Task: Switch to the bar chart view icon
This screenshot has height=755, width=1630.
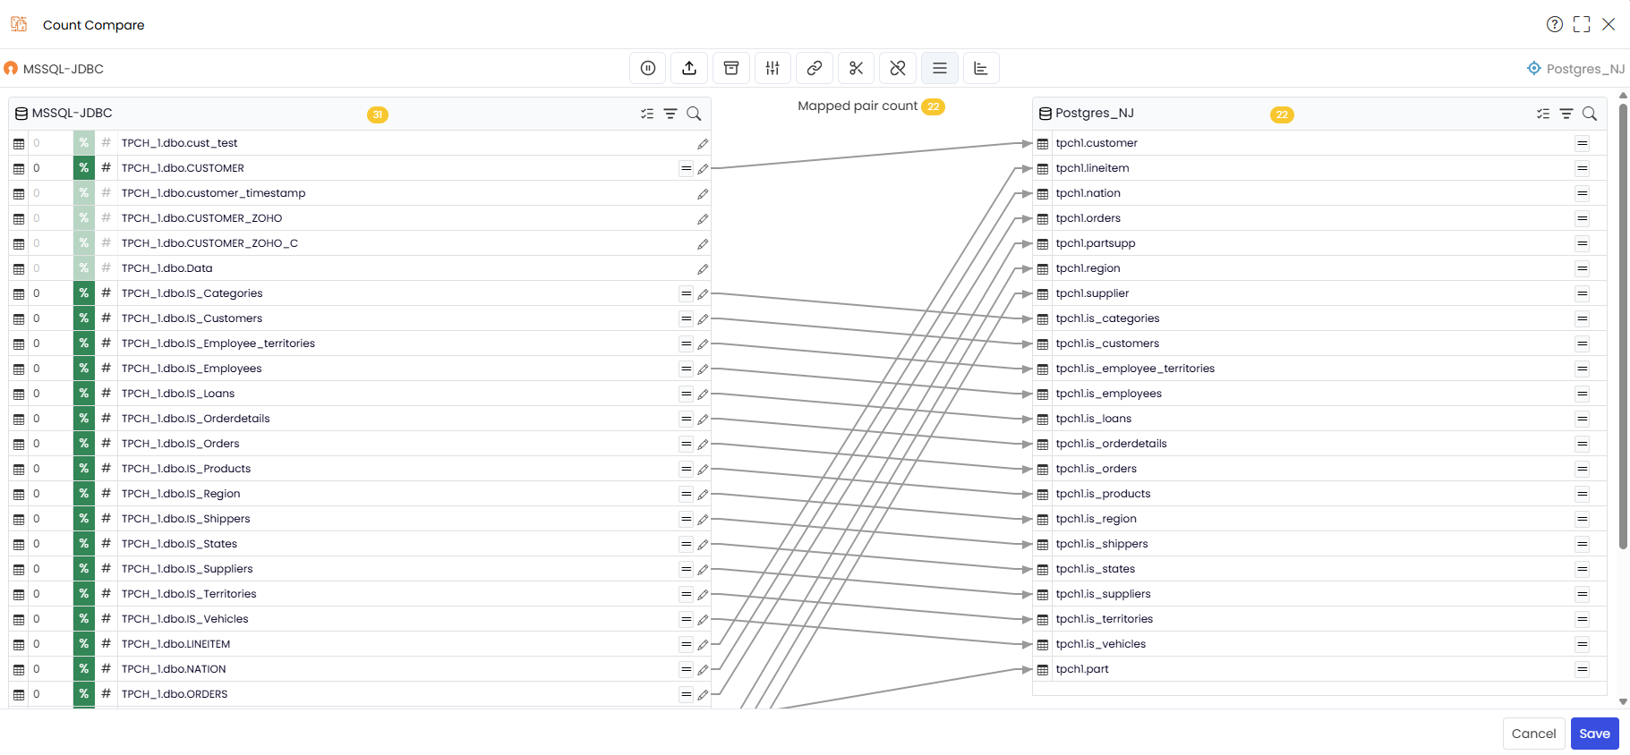Action: tap(981, 68)
